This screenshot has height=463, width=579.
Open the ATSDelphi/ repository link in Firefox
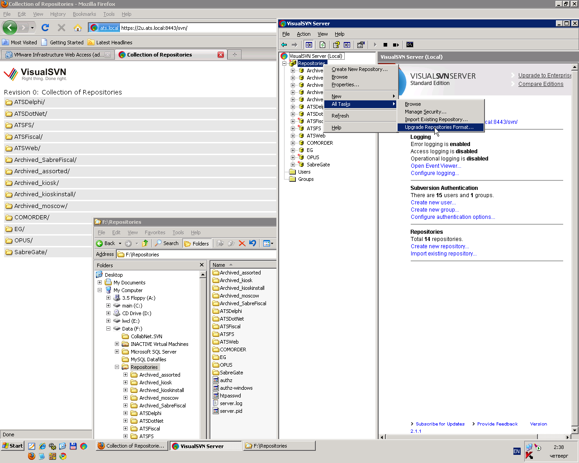(x=29, y=102)
